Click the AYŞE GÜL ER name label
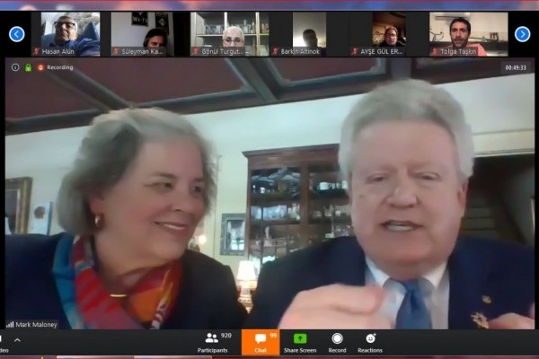This screenshot has width=539, height=359. pos(381,51)
